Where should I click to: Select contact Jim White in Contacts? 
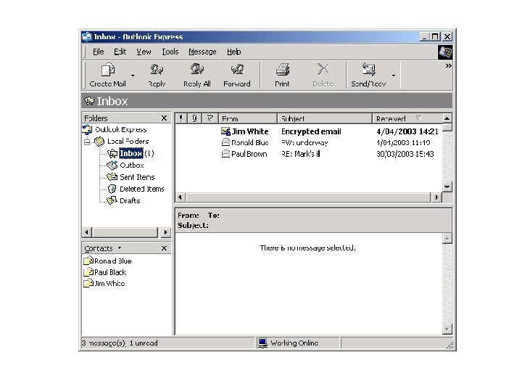pos(109,283)
